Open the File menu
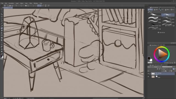 click(x=2, y=3)
